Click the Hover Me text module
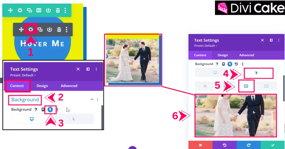Image resolution: width=285 pixels, height=149 pixels. tap(43, 43)
